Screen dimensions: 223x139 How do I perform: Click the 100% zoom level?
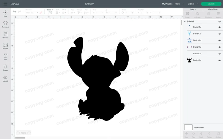point(24,133)
